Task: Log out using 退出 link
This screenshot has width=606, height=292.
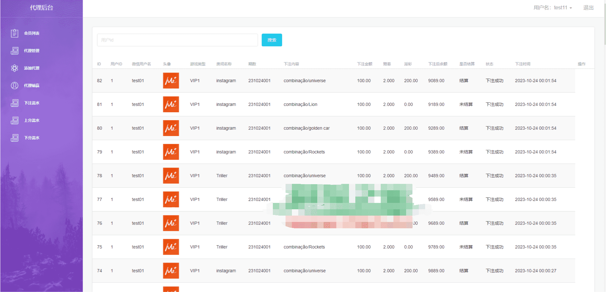Action: click(588, 8)
